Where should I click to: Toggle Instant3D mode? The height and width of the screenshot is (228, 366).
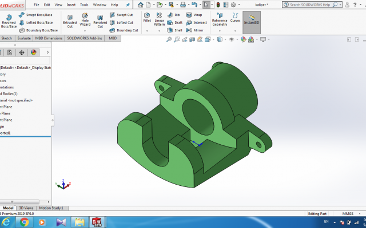[252, 22]
